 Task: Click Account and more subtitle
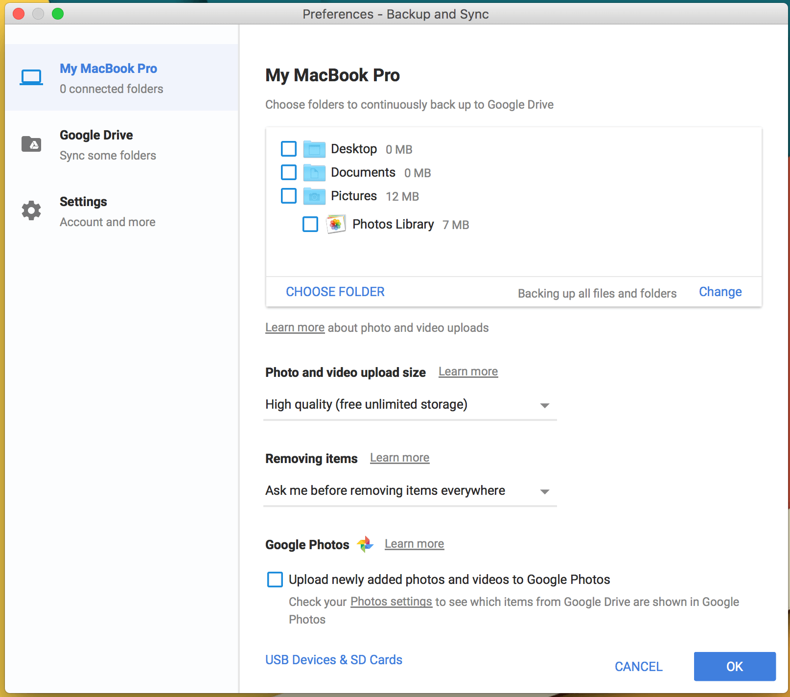tap(108, 222)
